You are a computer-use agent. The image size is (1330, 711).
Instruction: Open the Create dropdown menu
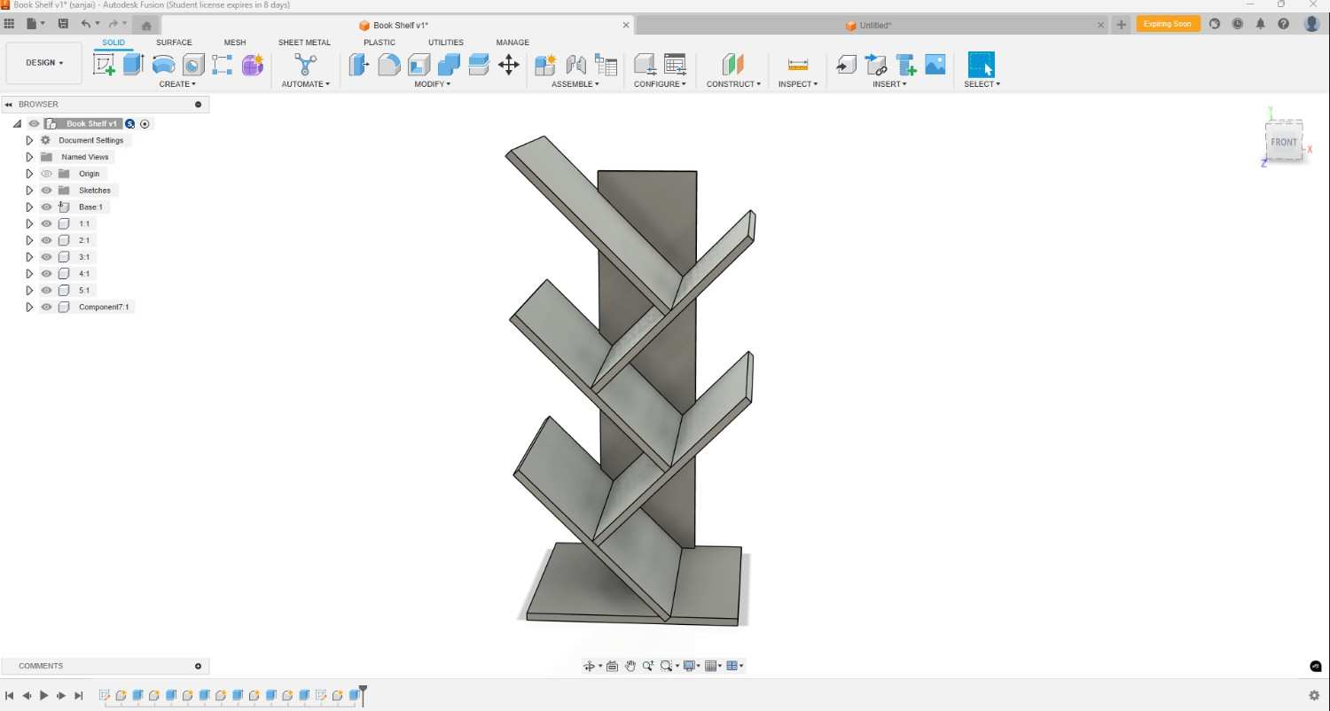177,84
